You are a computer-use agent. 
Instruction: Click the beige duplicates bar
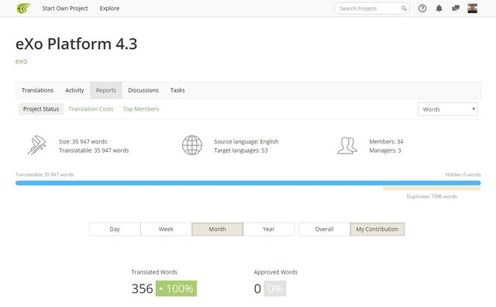tap(432, 188)
